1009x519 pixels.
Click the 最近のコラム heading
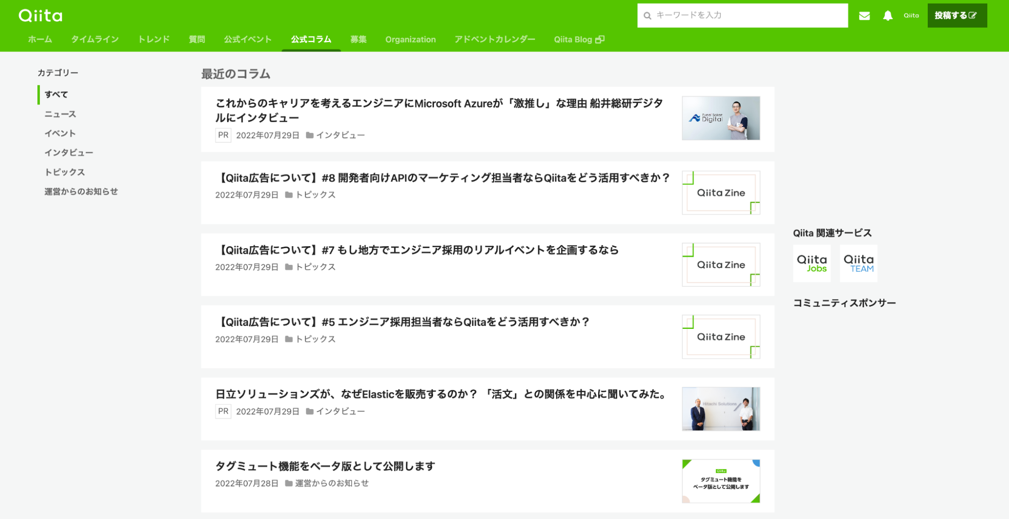pos(236,74)
